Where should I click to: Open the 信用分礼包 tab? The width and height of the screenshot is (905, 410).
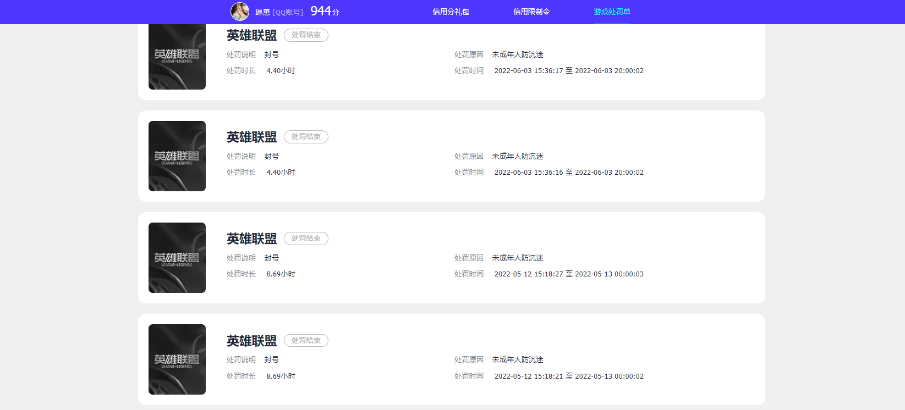pos(451,12)
